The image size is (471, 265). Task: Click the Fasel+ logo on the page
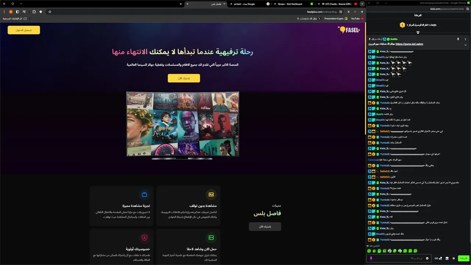tap(349, 30)
